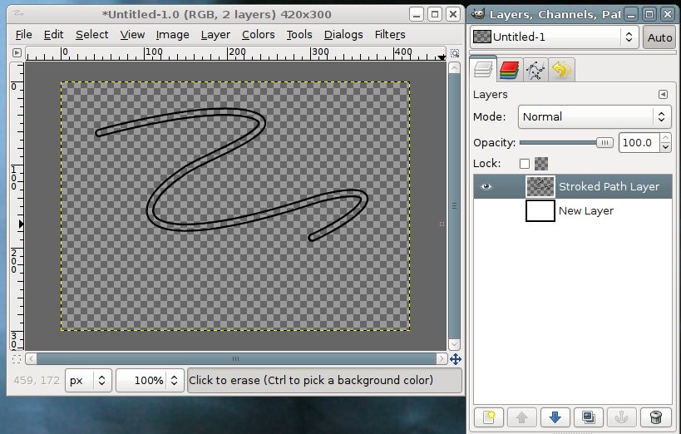
Task: Click the white New Layer thumbnail
Action: 540,210
